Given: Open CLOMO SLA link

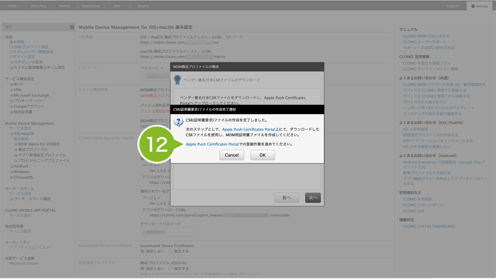Looking at the screenshot, I should click(x=413, y=211).
